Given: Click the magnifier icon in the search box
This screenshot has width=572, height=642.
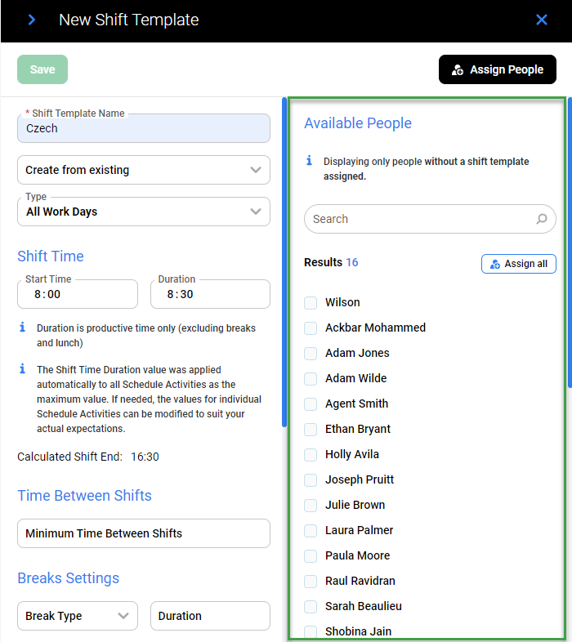Looking at the screenshot, I should (x=541, y=219).
